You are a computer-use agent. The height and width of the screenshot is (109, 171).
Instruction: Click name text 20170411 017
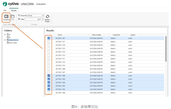[60, 42]
